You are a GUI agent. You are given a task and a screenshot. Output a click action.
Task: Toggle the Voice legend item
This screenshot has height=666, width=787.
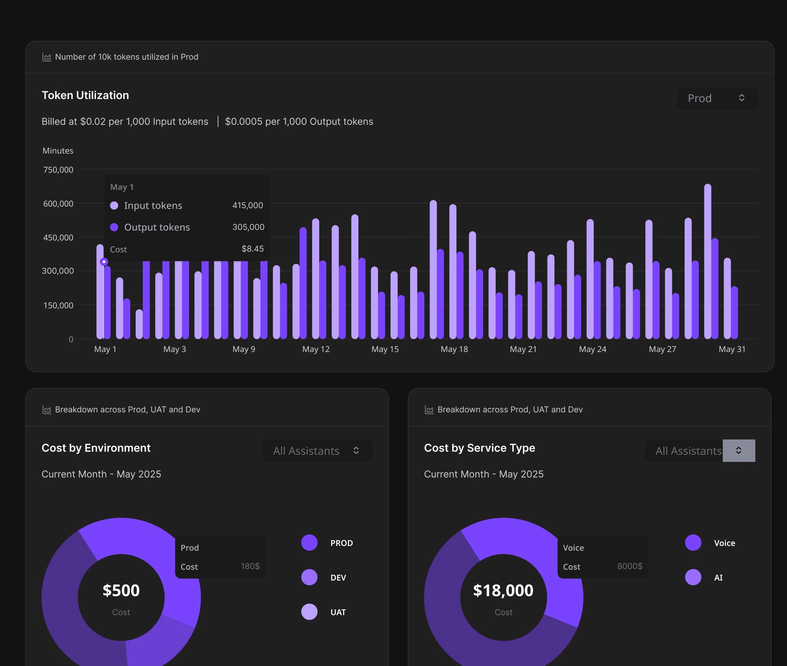tap(724, 543)
